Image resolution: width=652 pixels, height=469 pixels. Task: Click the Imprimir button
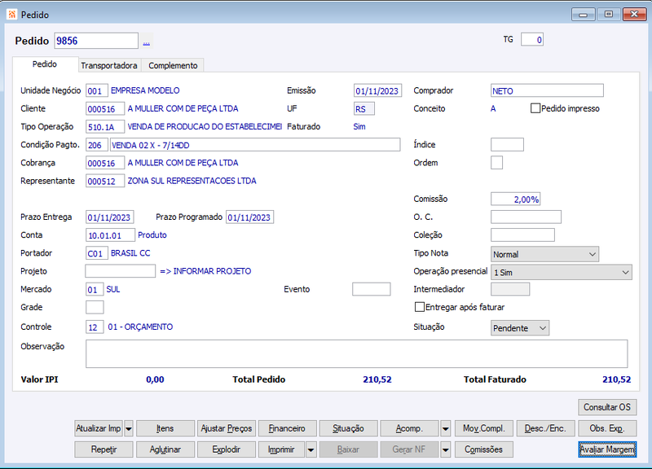(281, 449)
